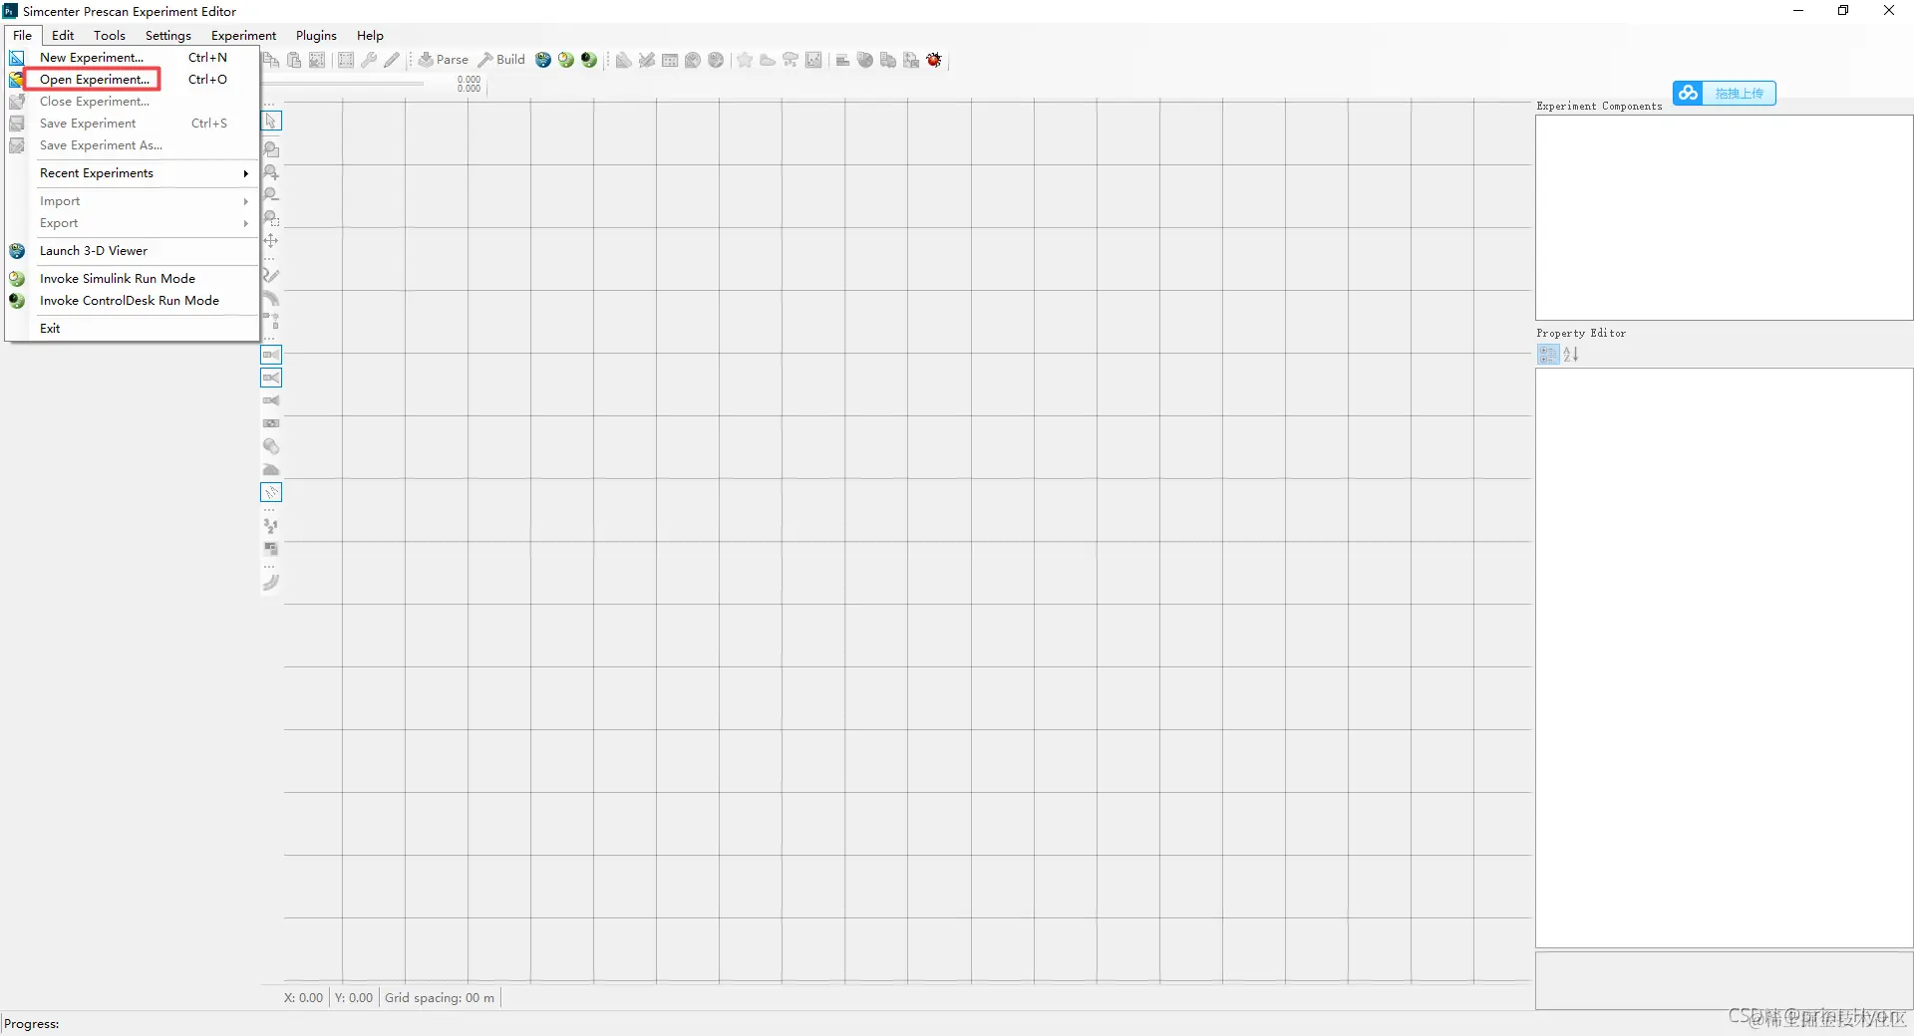Click the path drawing pencil tool
The width and height of the screenshot is (1914, 1036).
pyautogui.click(x=271, y=276)
